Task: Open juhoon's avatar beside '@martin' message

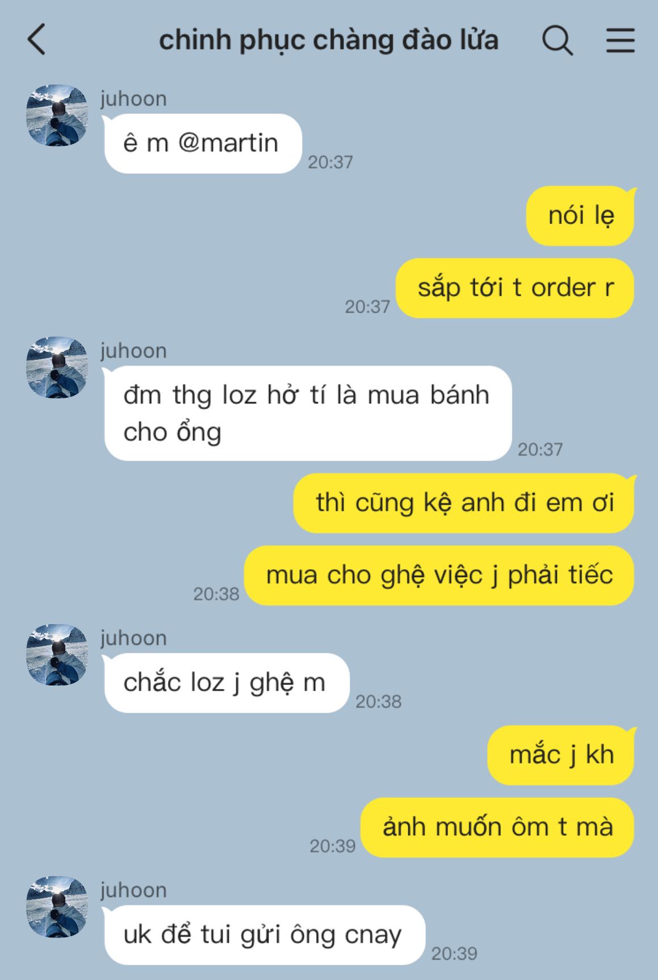Action: pos(57,115)
